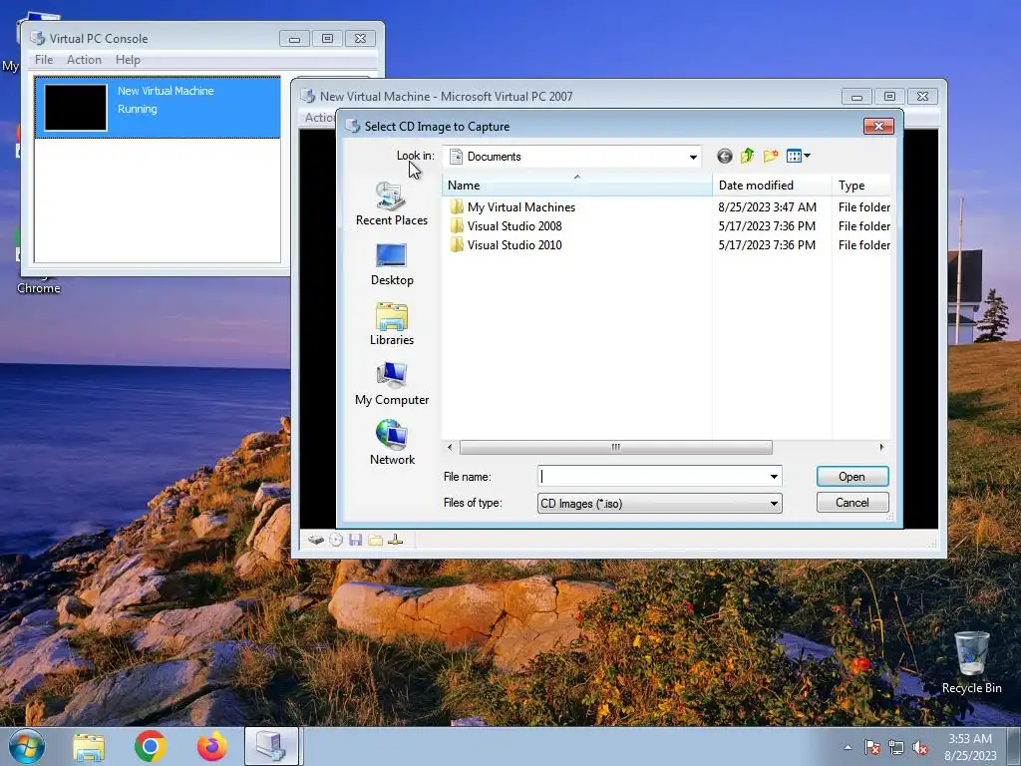Sort by the Type column header
This screenshot has height=766, width=1021.
click(861, 186)
